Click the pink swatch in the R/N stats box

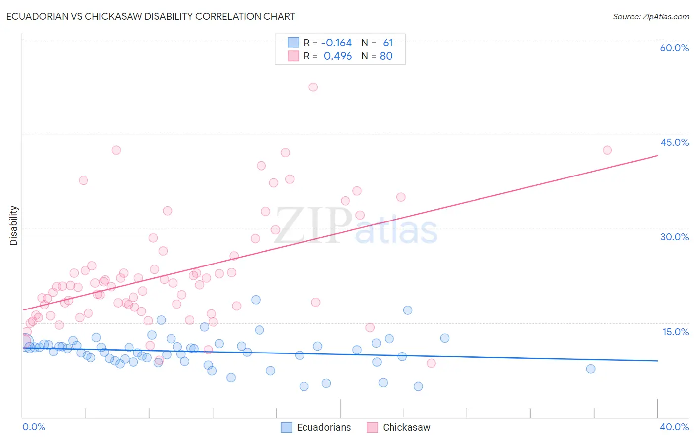(x=294, y=56)
